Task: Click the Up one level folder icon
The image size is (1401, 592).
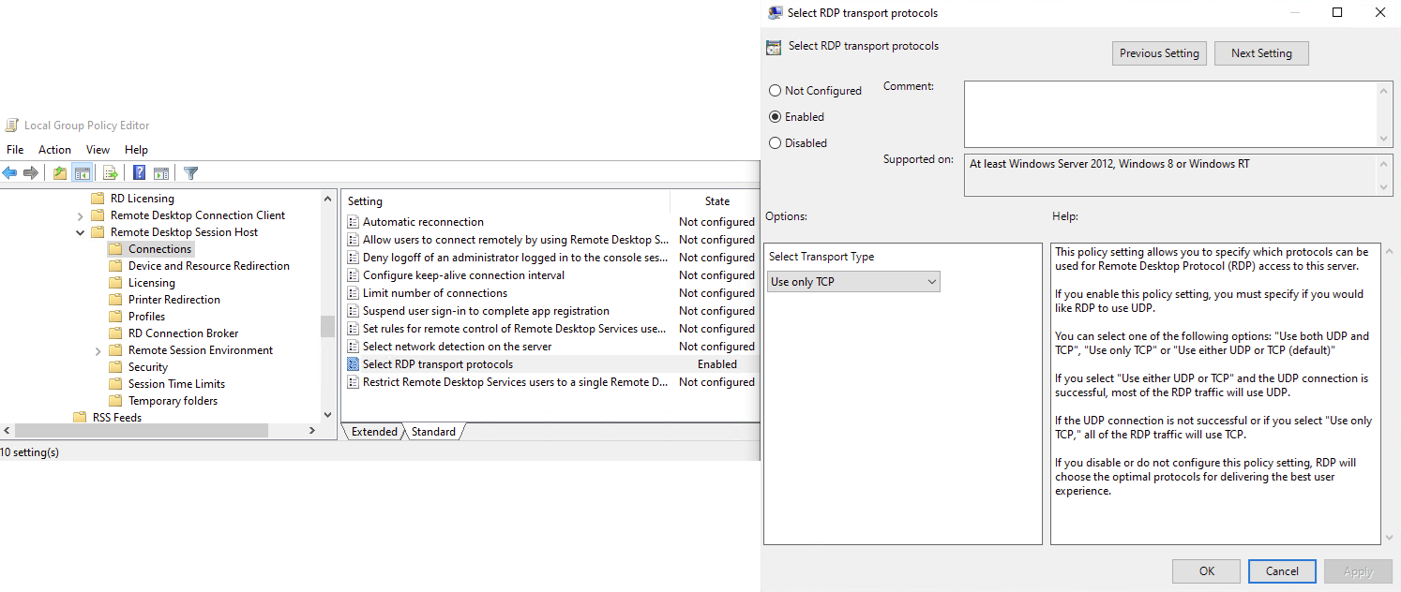Action: pos(58,171)
